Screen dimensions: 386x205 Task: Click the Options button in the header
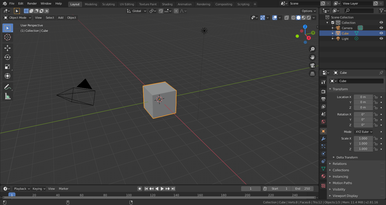coord(308,11)
